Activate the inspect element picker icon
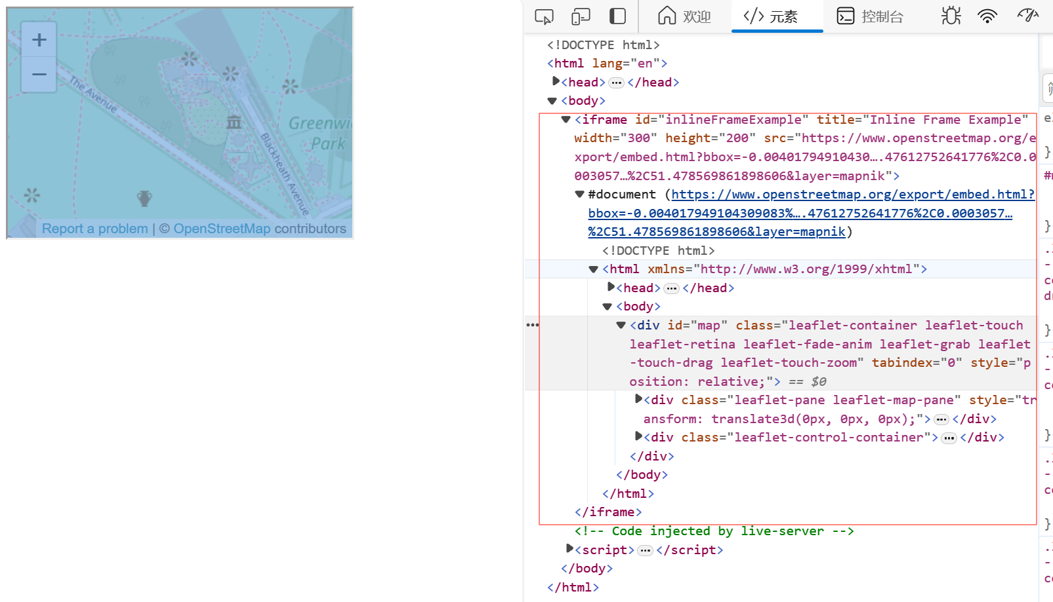The image size is (1053, 602). [x=544, y=16]
